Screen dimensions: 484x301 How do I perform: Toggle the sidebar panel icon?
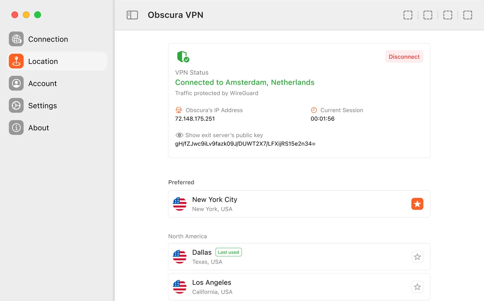pos(132,15)
